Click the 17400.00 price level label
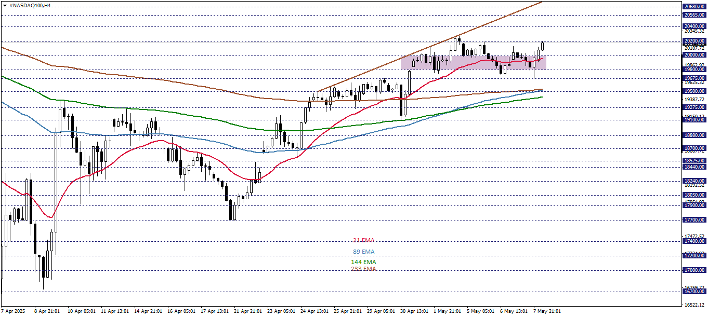708x317 pixels. click(694, 241)
